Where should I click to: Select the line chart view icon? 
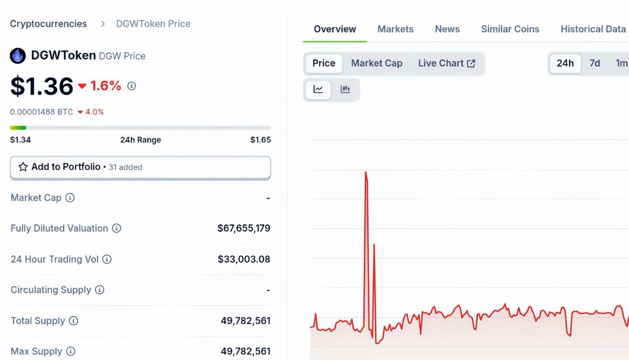point(318,89)
